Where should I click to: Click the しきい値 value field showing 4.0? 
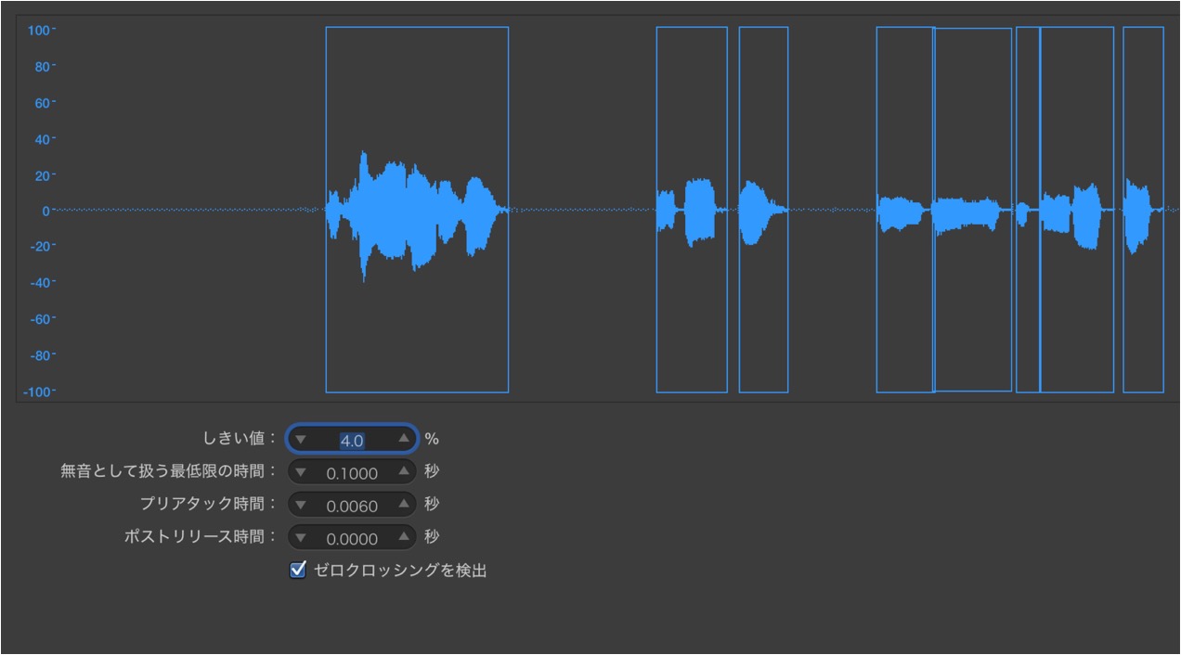(352, 440)
